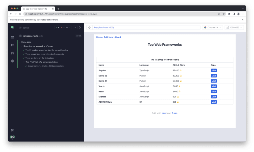This screenshot has width=254, height=152.
Task: Click the 'ASP.NET Core' name cell
Action: (x=105, y=102)
